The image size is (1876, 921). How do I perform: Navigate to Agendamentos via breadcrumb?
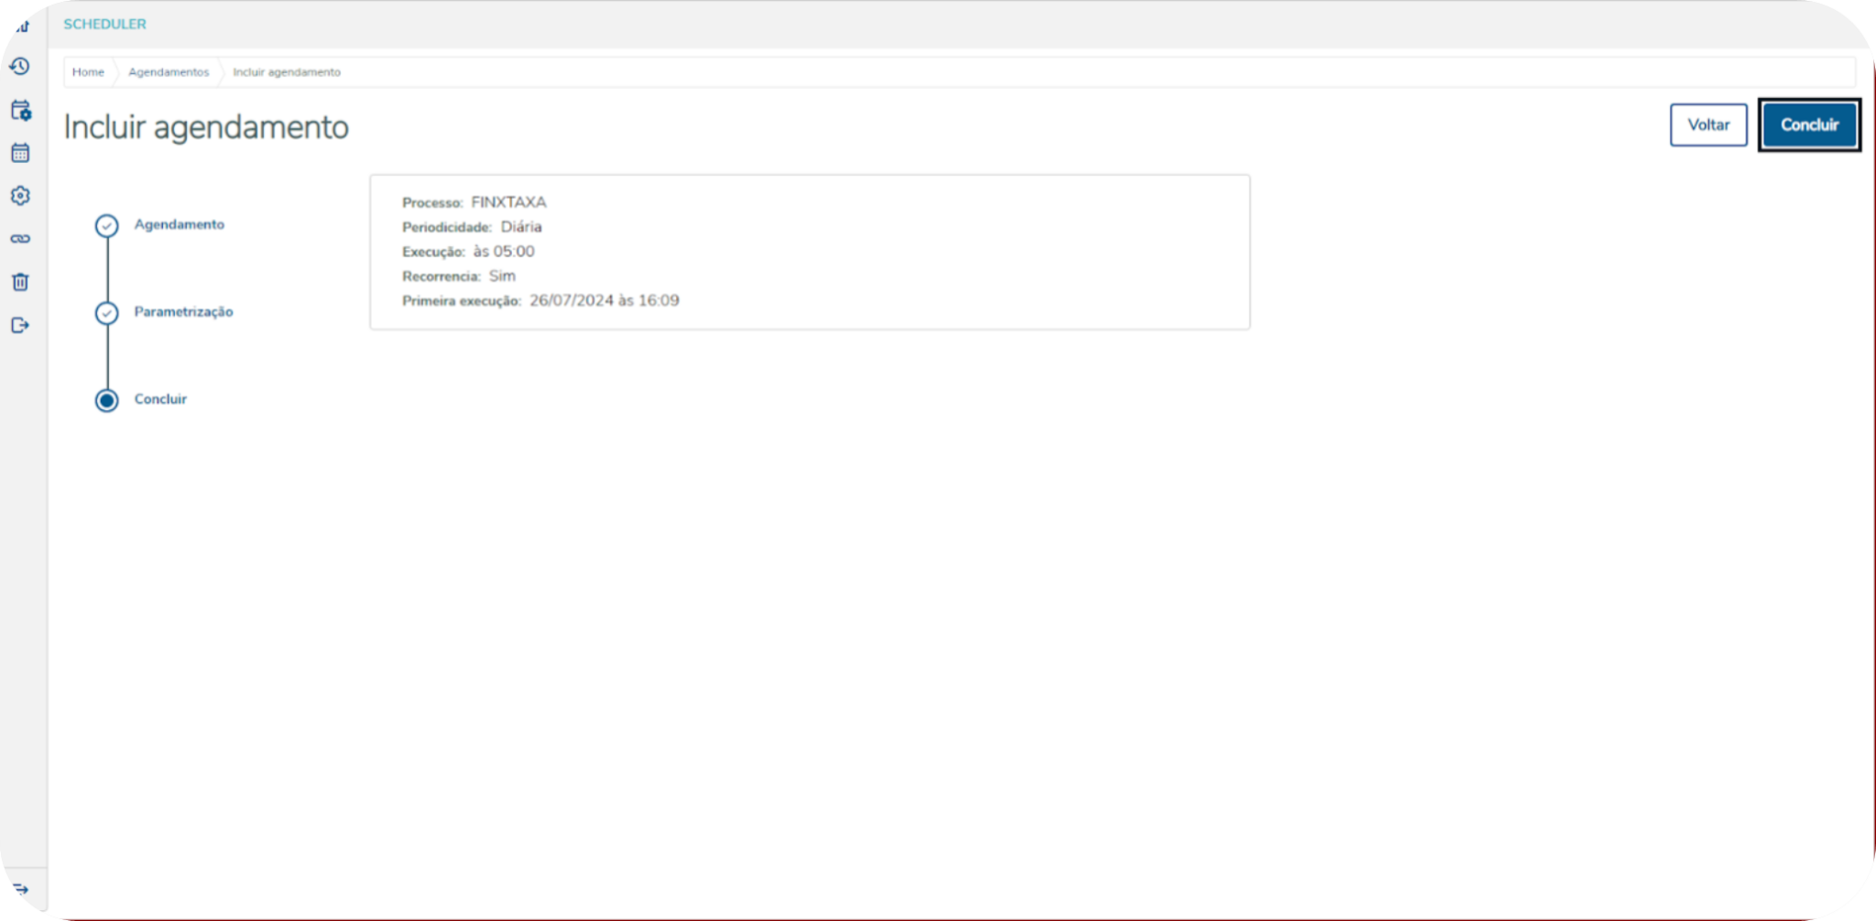[169, 71]
